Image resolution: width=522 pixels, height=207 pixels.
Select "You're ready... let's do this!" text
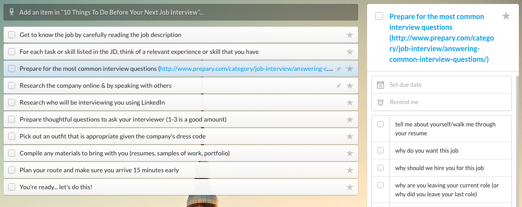56,187
